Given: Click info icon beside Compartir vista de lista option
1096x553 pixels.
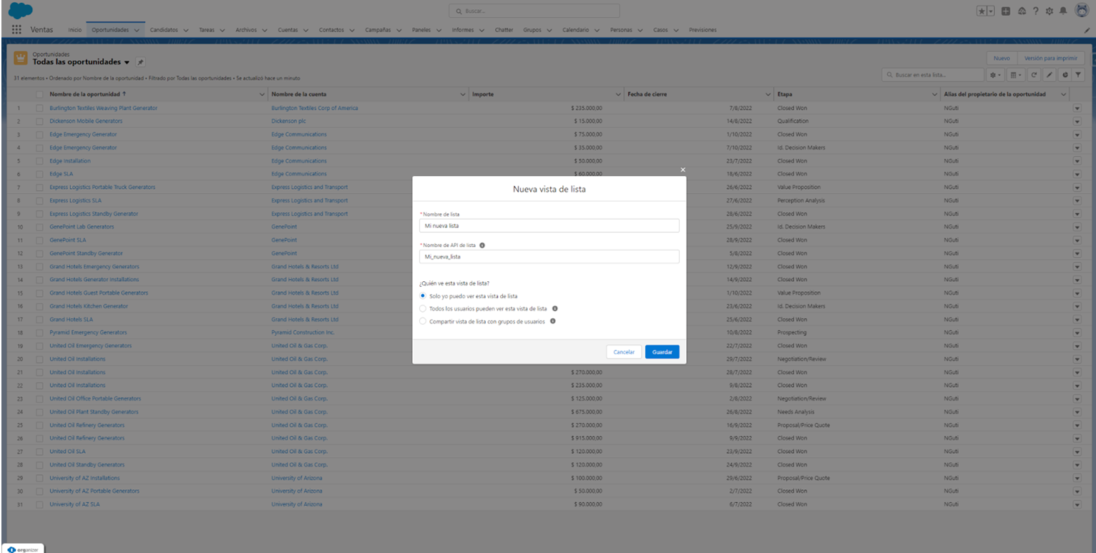Looking at the screenshot, I should tap(553, 321).
